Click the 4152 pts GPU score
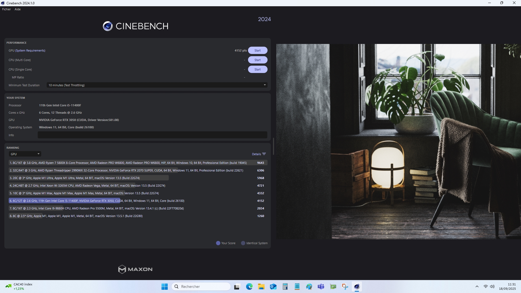Image resolution: width=521 pixels, height=293 pixels. click(240, 50)
